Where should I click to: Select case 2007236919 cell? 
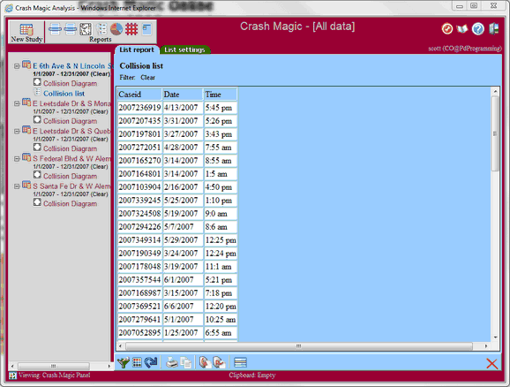139,108
